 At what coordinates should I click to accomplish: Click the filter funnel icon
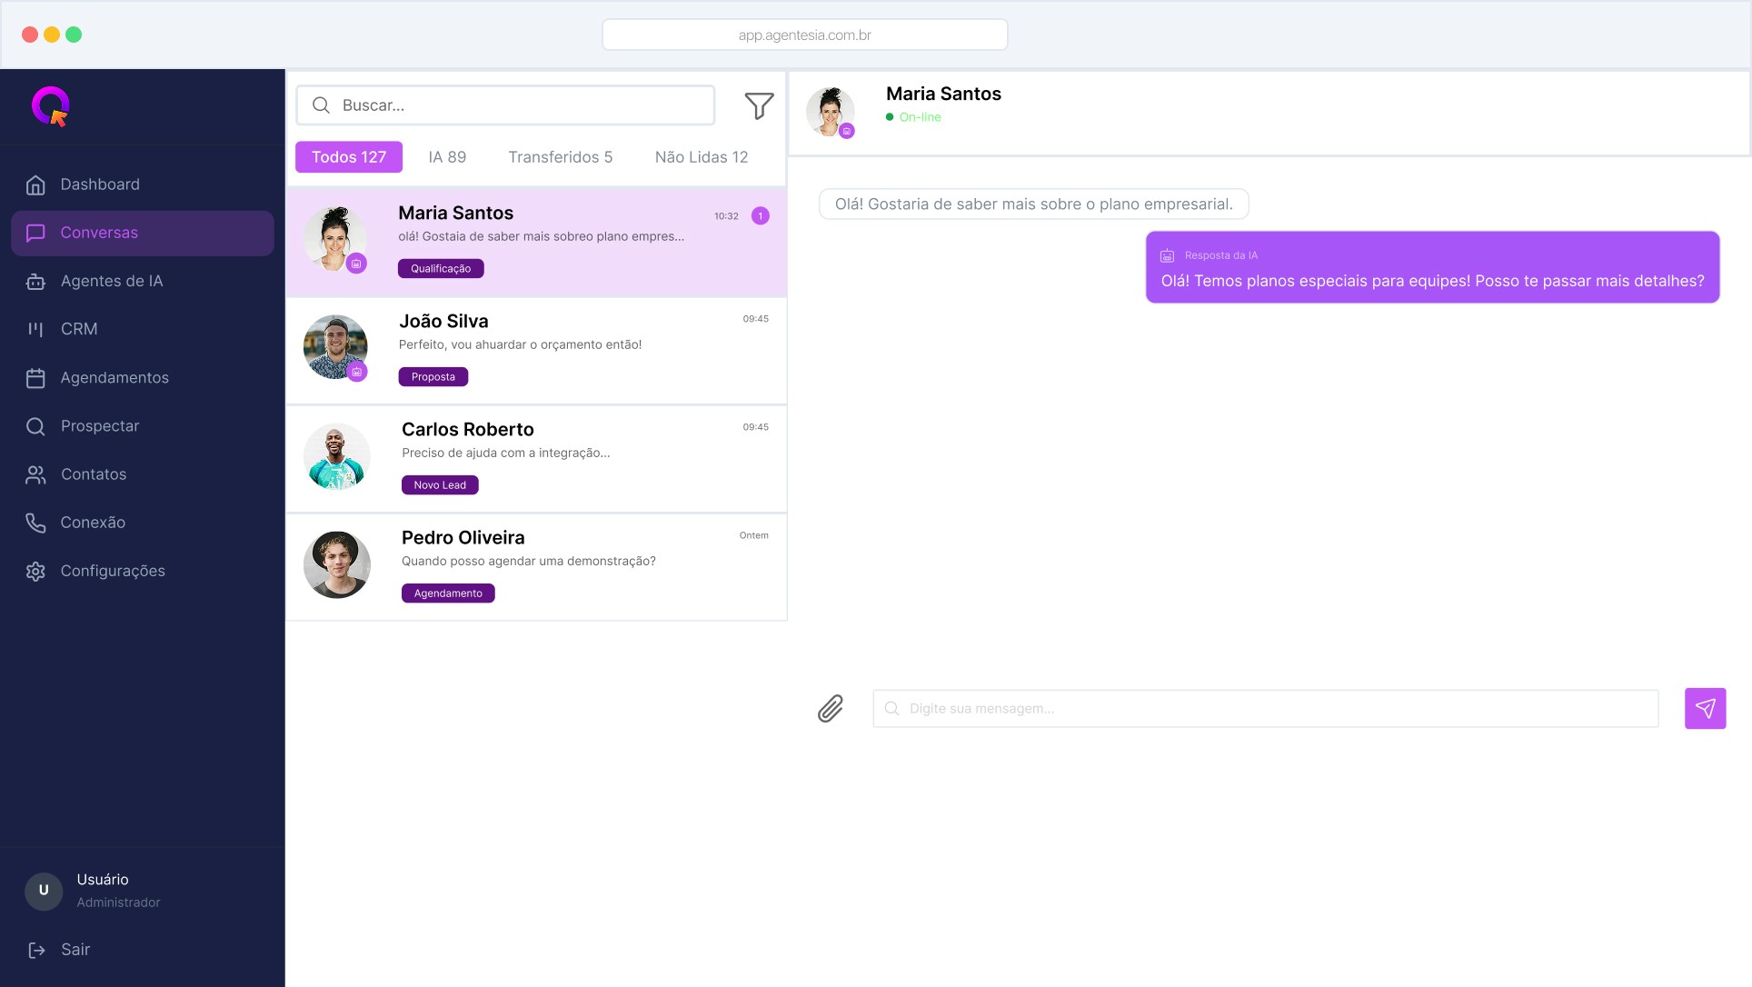[759, 105]
